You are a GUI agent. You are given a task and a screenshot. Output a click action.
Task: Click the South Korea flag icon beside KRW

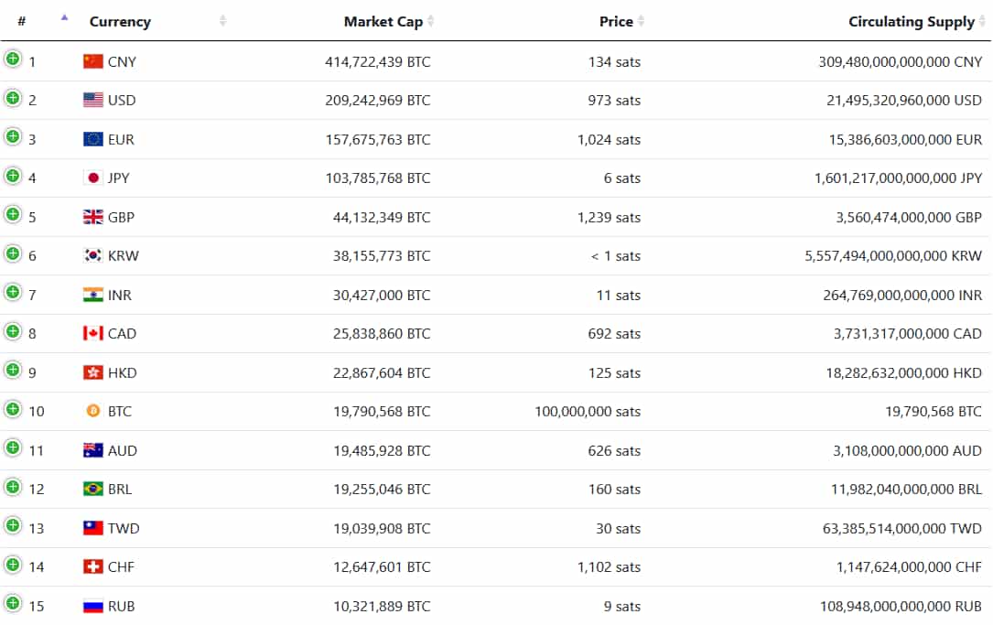(x=92, y=255)
